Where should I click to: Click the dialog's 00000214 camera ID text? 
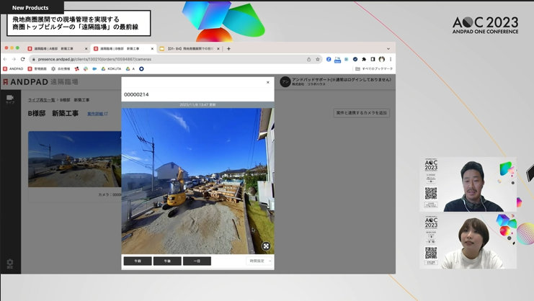coord(136,94)
